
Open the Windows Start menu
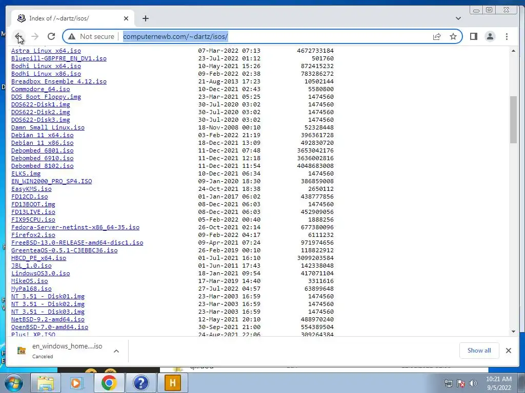pos(13,383)
